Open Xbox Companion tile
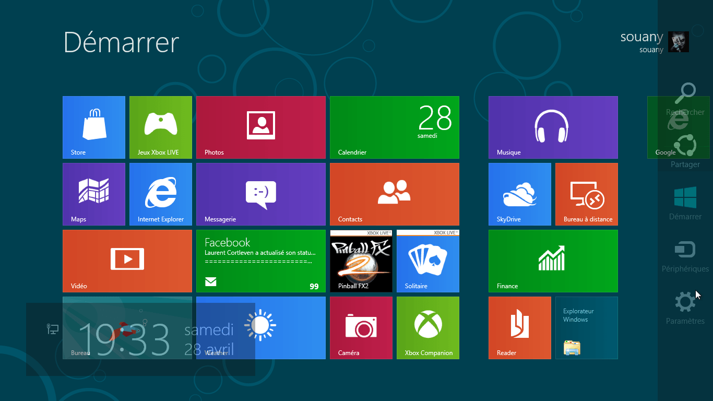 (428, 328)
